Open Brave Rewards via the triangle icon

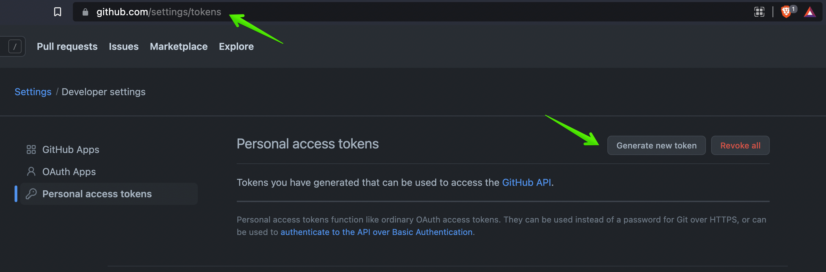pos(810,11)
